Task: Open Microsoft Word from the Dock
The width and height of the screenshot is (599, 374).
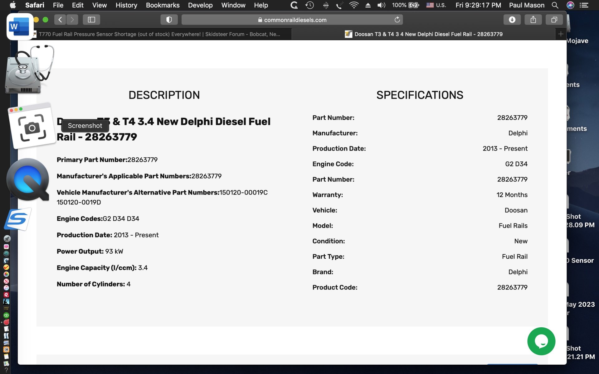Action: [20, 27]
